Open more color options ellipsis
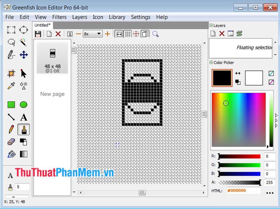This screenshot has width=280, height=209. pyautogui.click(x=270, y=193)
